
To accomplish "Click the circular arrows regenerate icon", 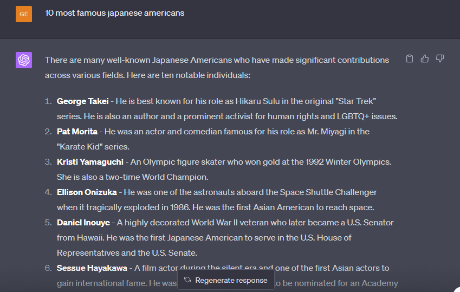I will tap(187, 280).
